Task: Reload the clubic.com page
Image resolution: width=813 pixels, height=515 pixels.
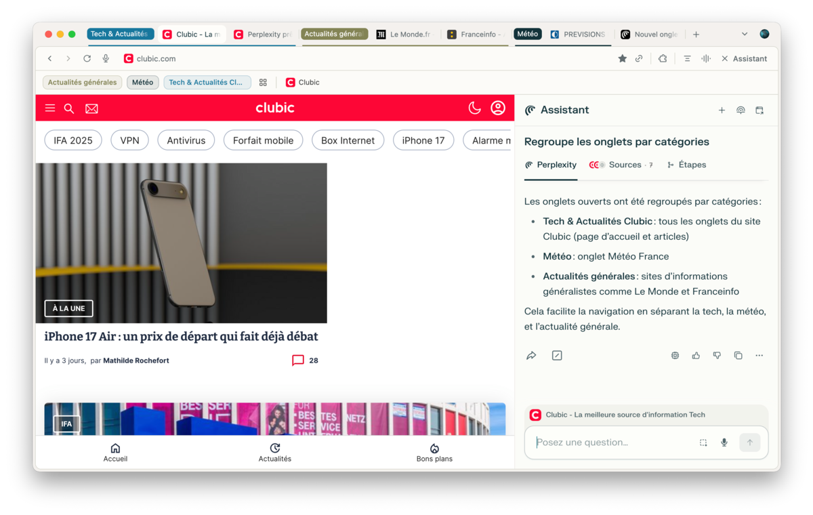Action: point(87,59)
